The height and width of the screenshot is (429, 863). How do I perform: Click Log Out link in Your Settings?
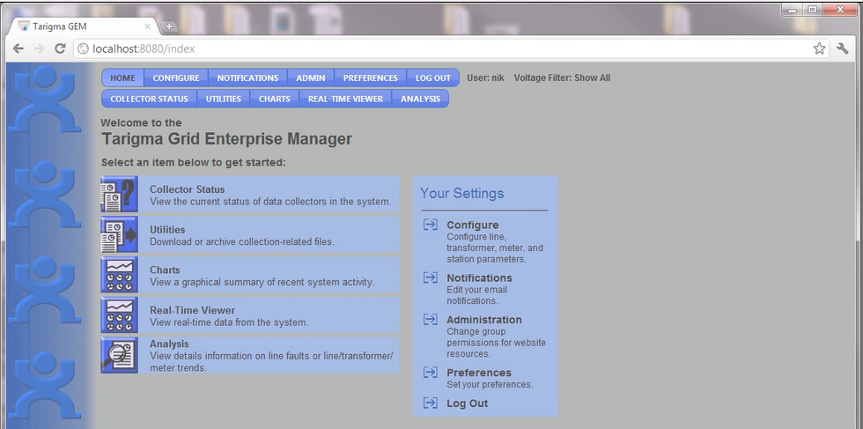pos(468,403)
